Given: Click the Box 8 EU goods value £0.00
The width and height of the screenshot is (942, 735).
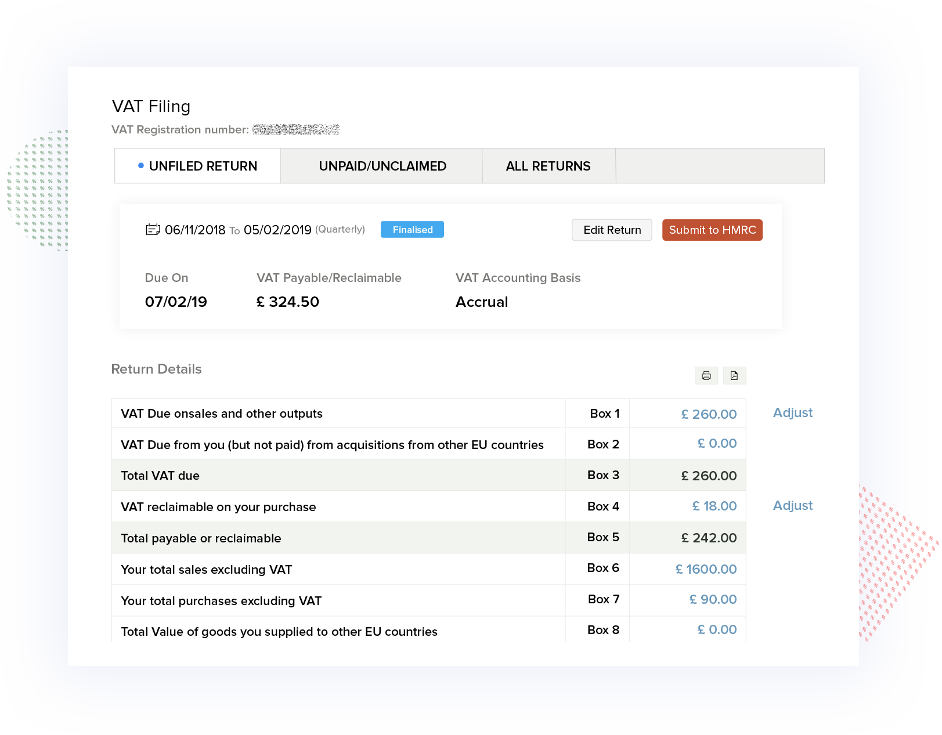Looking at the screenshot, I should pyautogui.click(x=717, y=629).
